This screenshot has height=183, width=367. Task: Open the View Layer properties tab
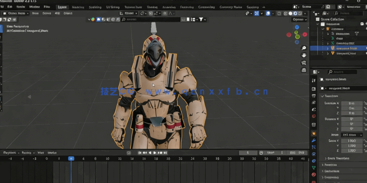click(314, 102)
